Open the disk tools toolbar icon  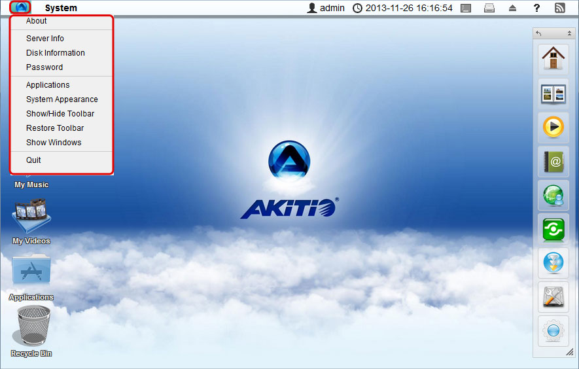tap(553, 296)
